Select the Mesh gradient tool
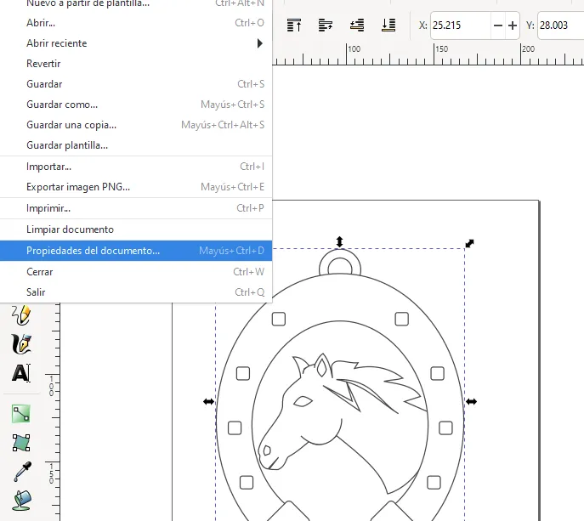This screenshot has height=521, width=584. (20, 443)
